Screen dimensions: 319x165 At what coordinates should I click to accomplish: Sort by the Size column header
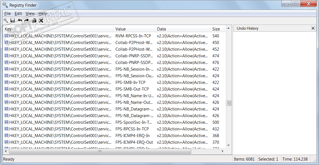tap(218, 29)
